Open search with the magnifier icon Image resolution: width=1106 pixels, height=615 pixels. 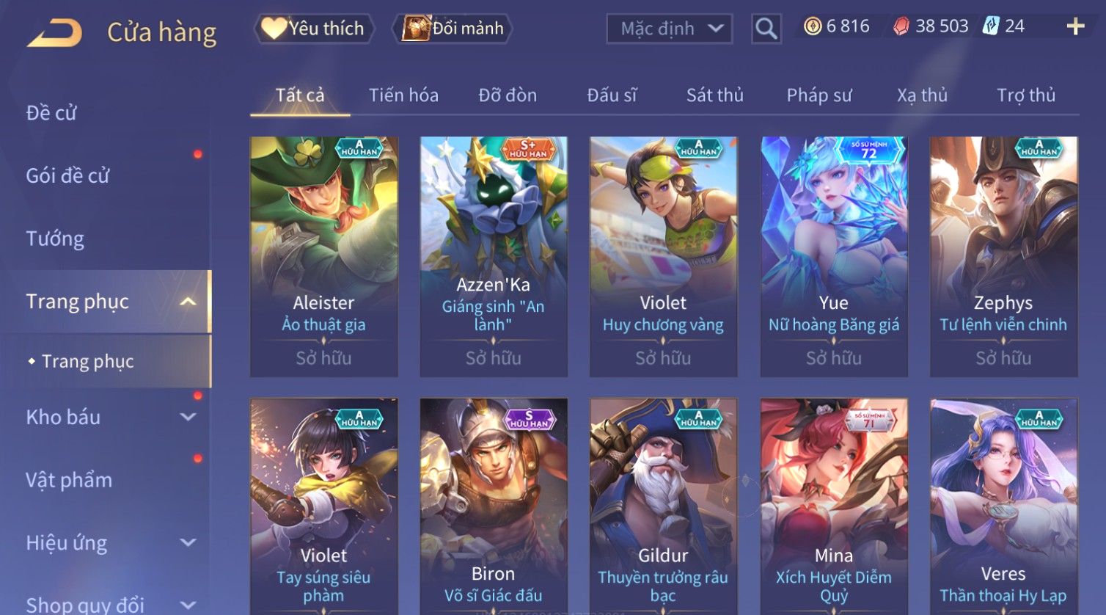(x=766, y=29)
